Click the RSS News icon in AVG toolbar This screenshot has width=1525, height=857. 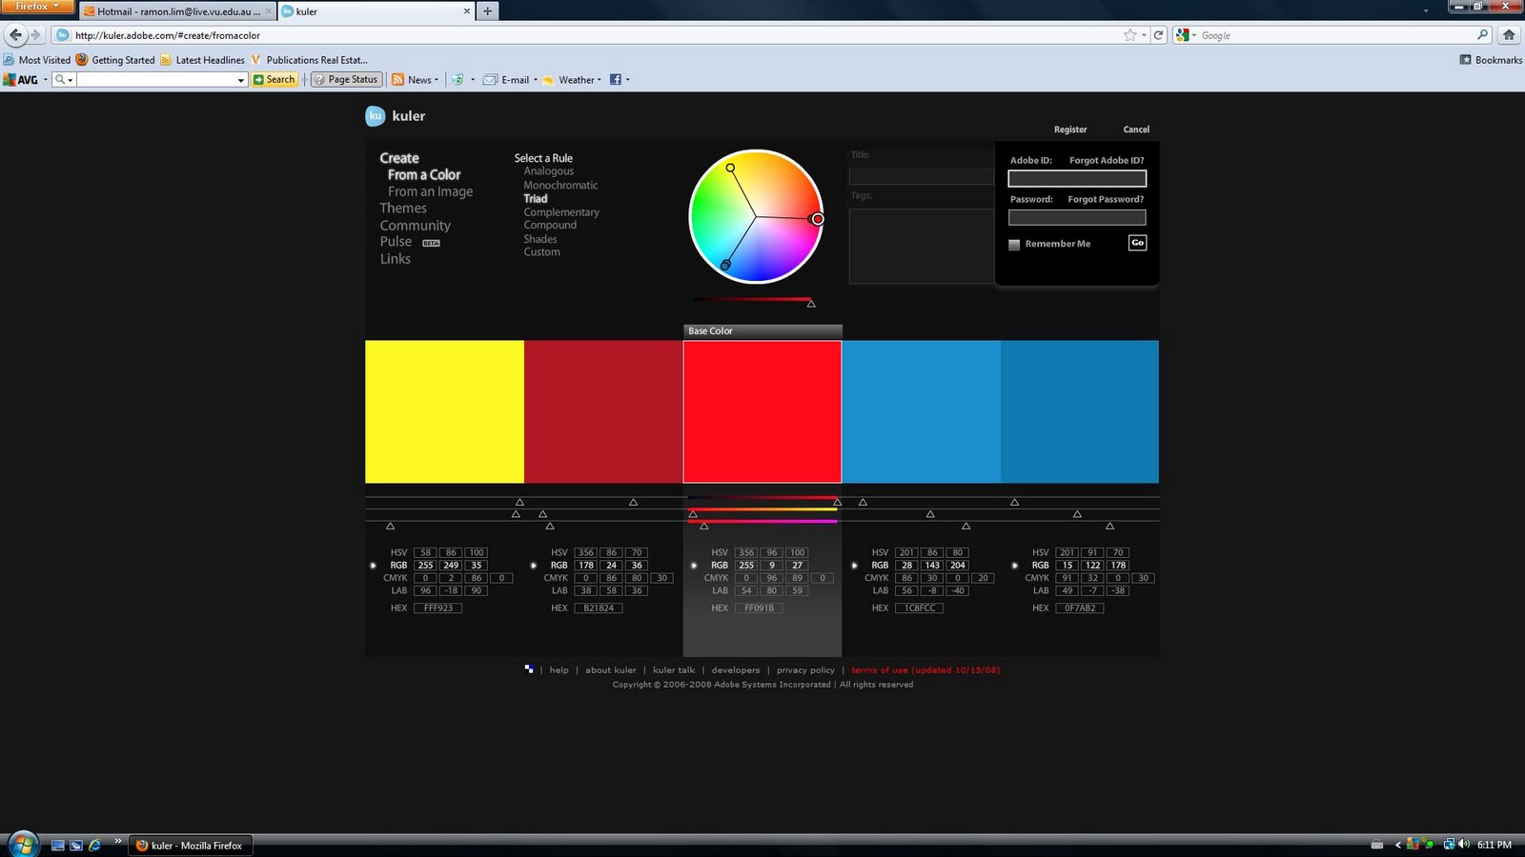click(x=398, y=80)
